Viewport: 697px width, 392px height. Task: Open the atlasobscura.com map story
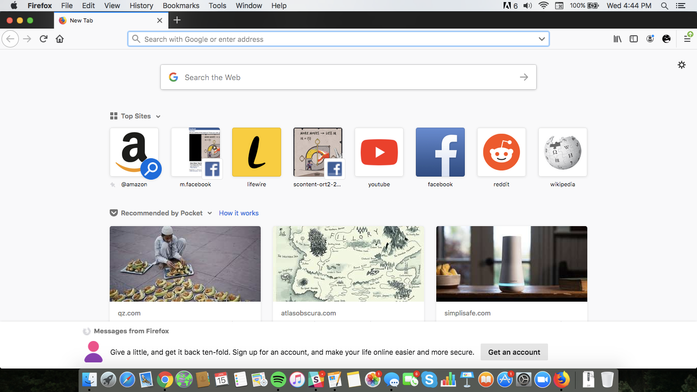tap(348, 274)
